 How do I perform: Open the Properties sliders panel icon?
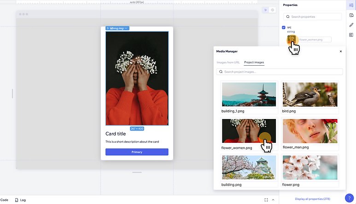(x=351, y=5)
